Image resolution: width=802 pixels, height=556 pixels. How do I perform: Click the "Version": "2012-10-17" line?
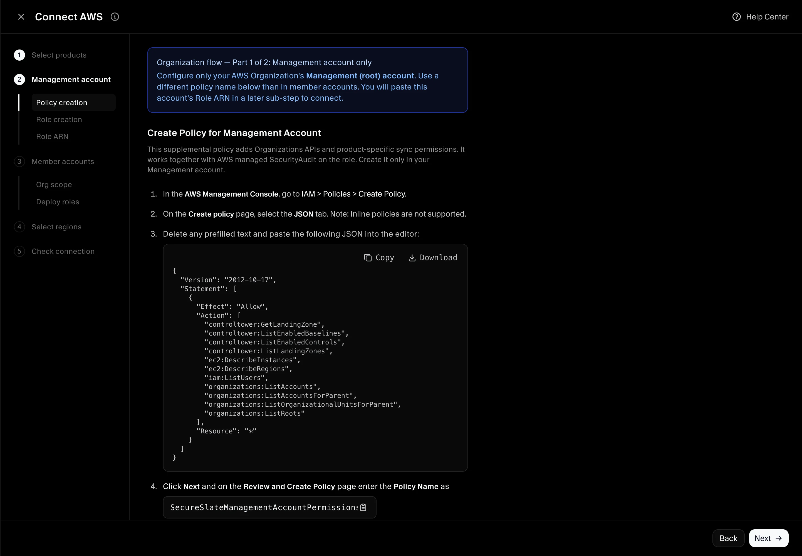coord(228,280)
